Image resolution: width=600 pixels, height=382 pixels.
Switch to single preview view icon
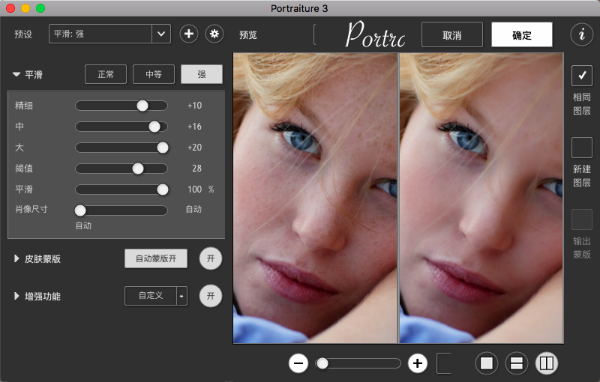tap(487, 363)
